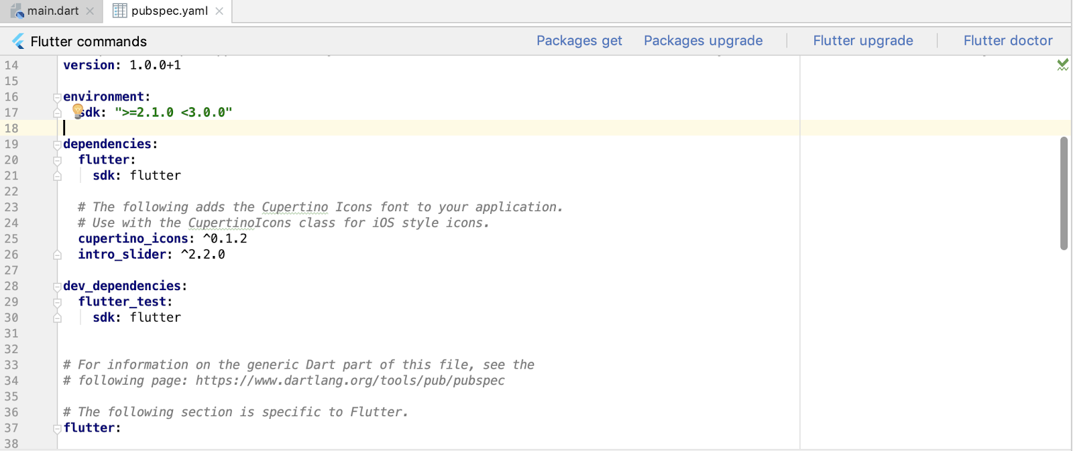Collapse the environment section fold marker
1073x451 pixels.
[x=58, y=97]
